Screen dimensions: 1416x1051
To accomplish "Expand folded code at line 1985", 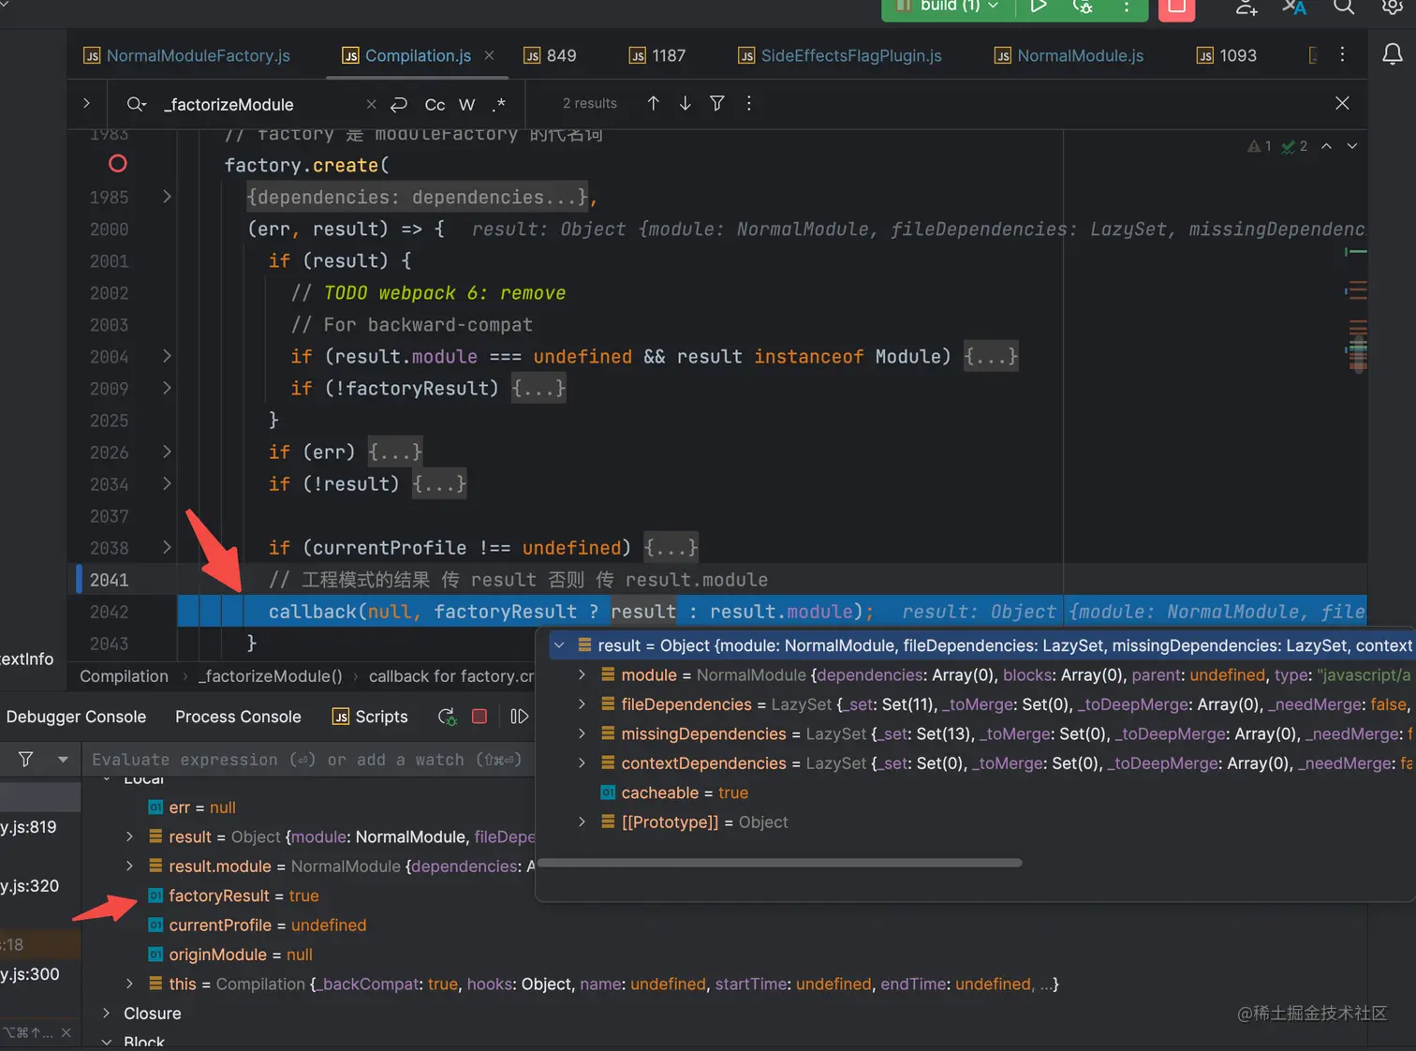I will [167, 197].
